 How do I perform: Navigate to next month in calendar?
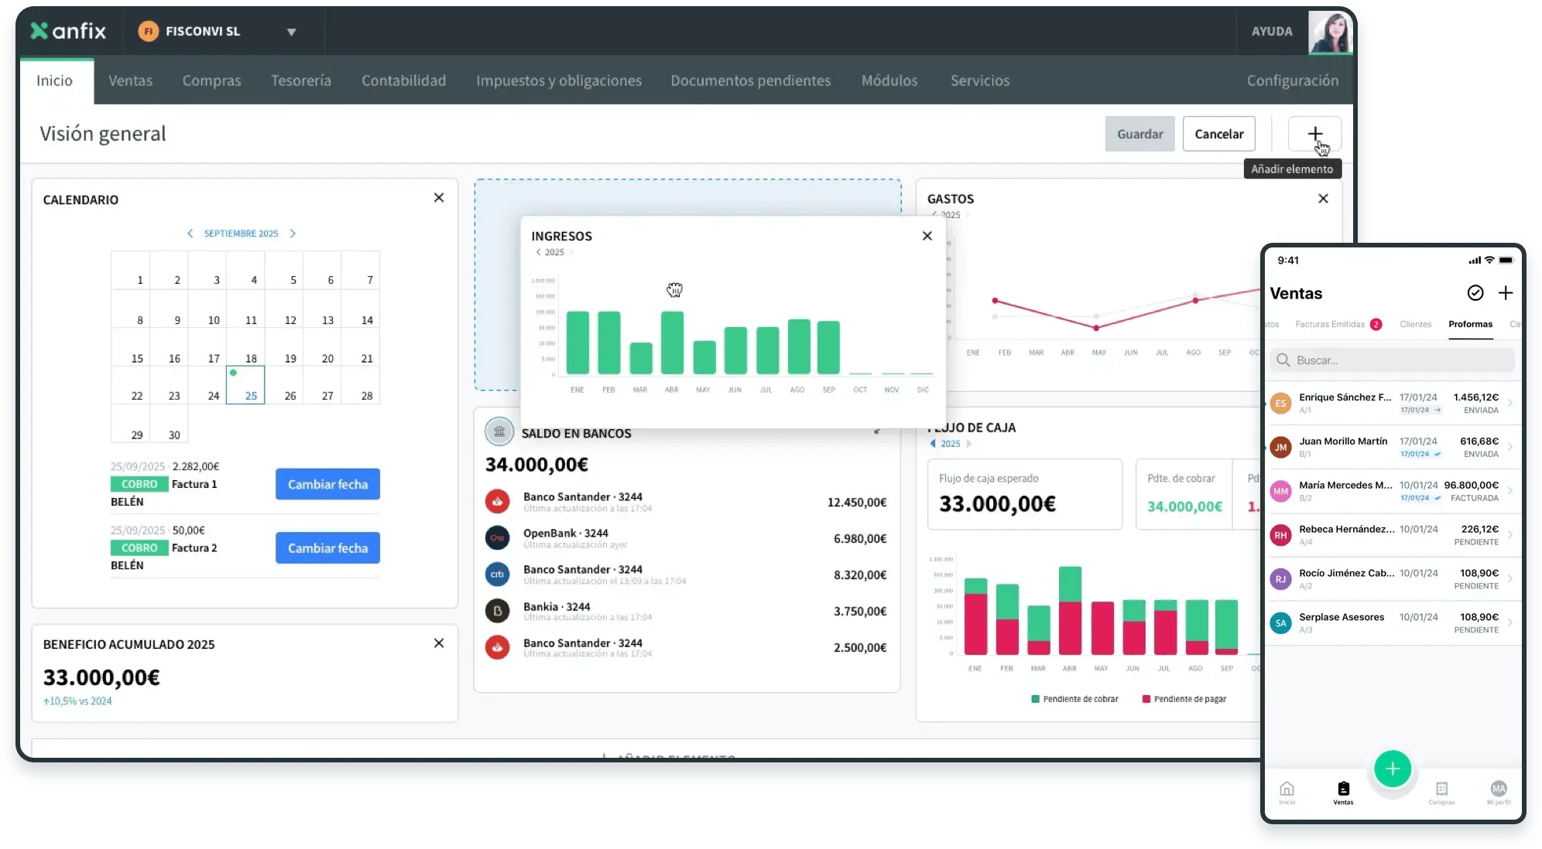point(293,233)
